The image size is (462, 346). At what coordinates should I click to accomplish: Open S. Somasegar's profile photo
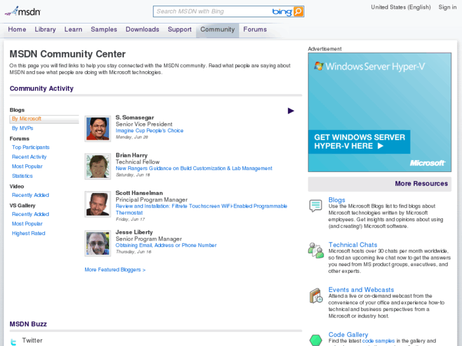tap(98, 129)
